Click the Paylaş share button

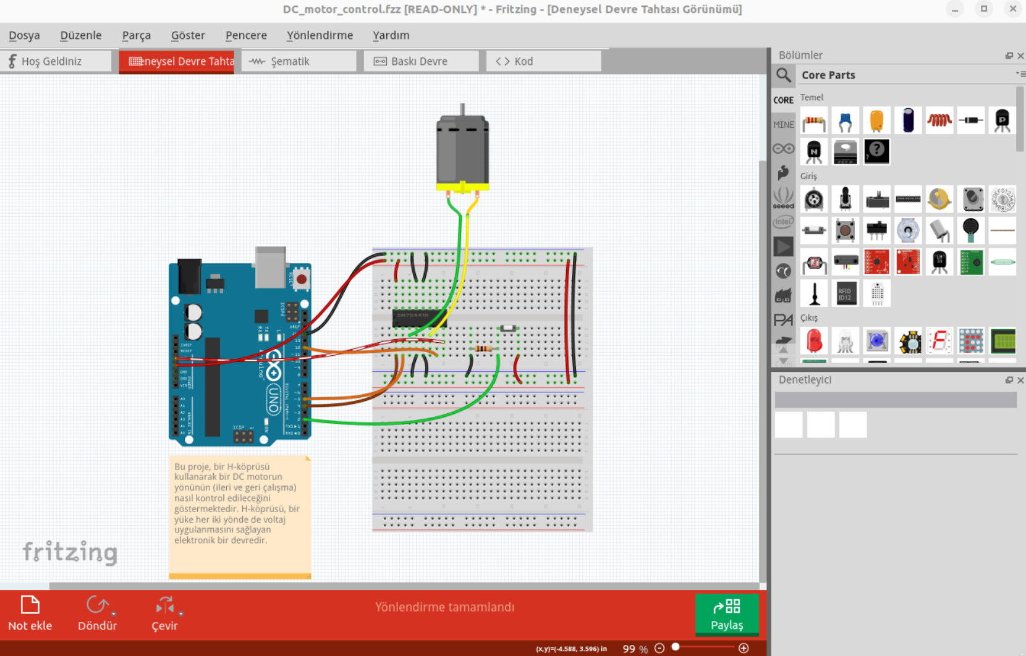click(x=727, y=614)
